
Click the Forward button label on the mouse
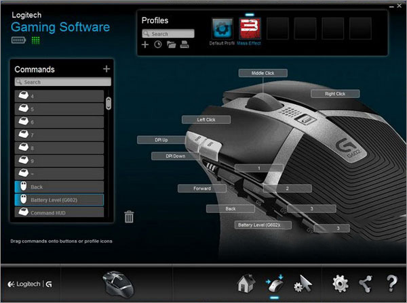[202, 189]
